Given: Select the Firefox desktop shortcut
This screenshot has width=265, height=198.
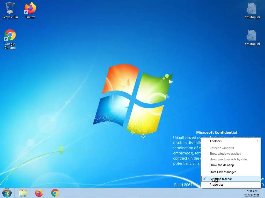Looking at the screenshot, I should 30,10.
